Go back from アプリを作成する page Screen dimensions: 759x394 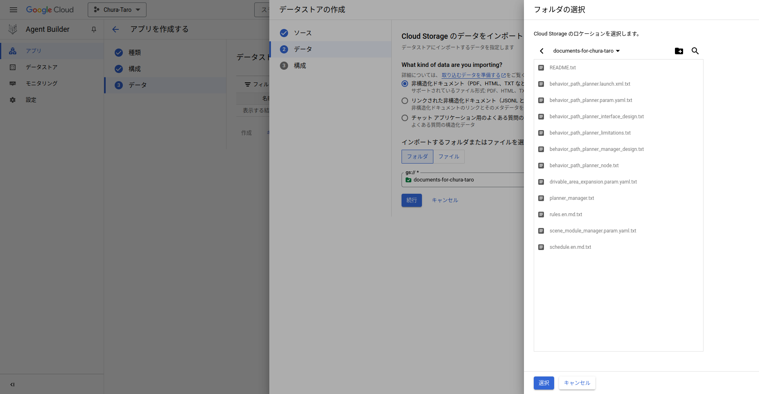(115, 29)
